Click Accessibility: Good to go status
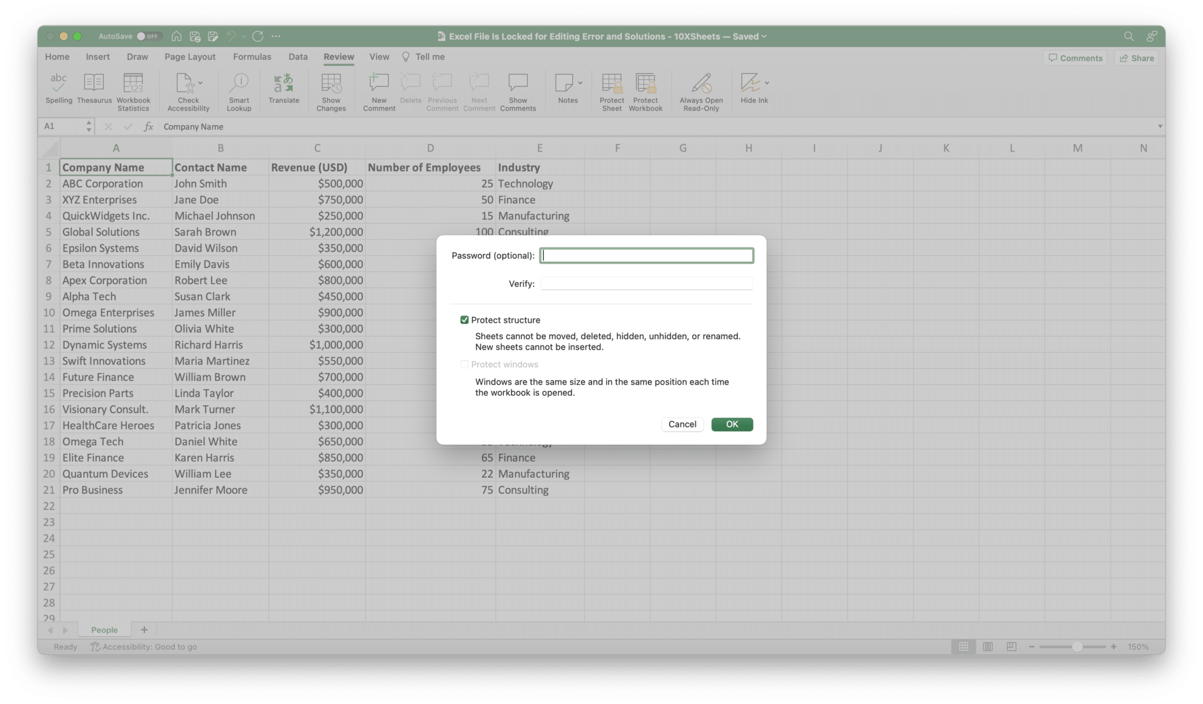 point(144,646)
